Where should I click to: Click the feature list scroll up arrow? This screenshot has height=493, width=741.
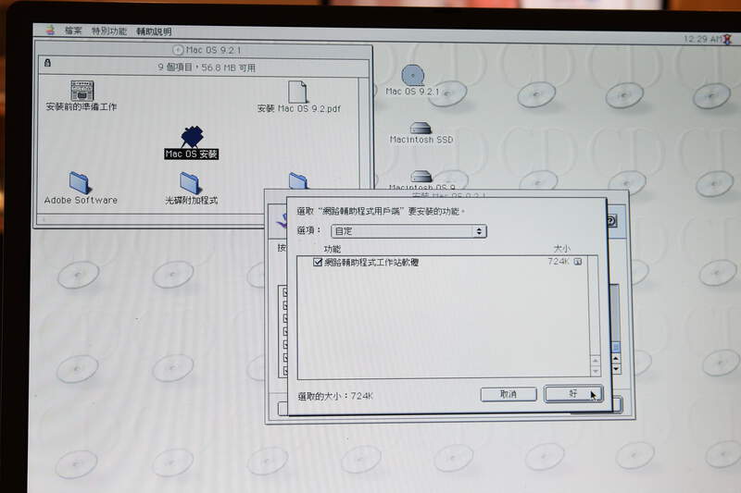595,361
